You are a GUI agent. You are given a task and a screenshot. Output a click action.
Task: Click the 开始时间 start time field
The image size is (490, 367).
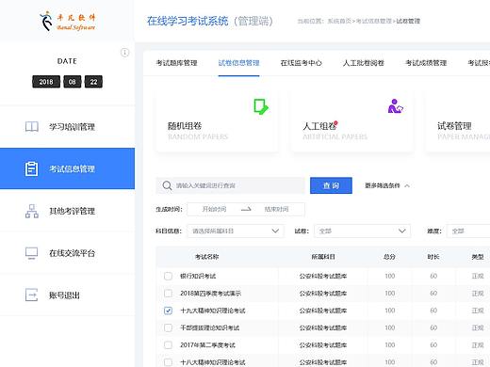214,209
